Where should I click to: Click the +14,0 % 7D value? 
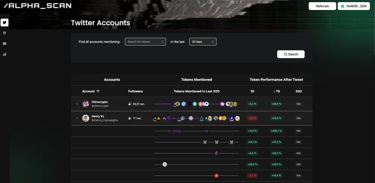click(276, 176)
